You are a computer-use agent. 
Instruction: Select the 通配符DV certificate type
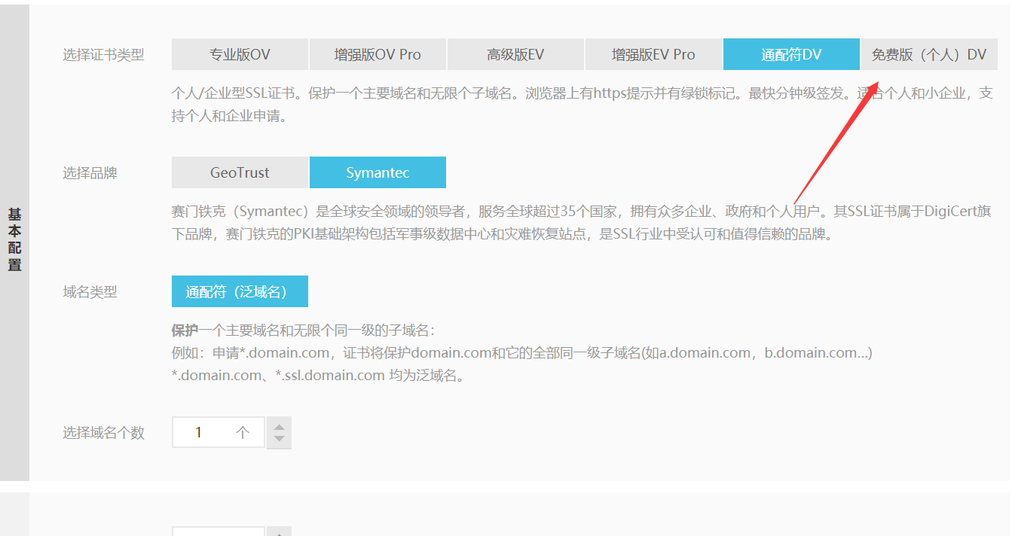pos(791,54)
